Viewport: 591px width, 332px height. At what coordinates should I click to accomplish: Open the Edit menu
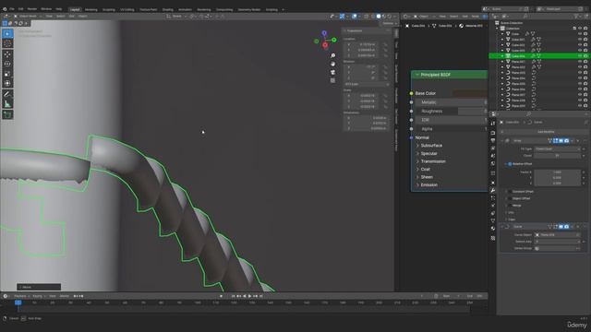coord(20,9)
